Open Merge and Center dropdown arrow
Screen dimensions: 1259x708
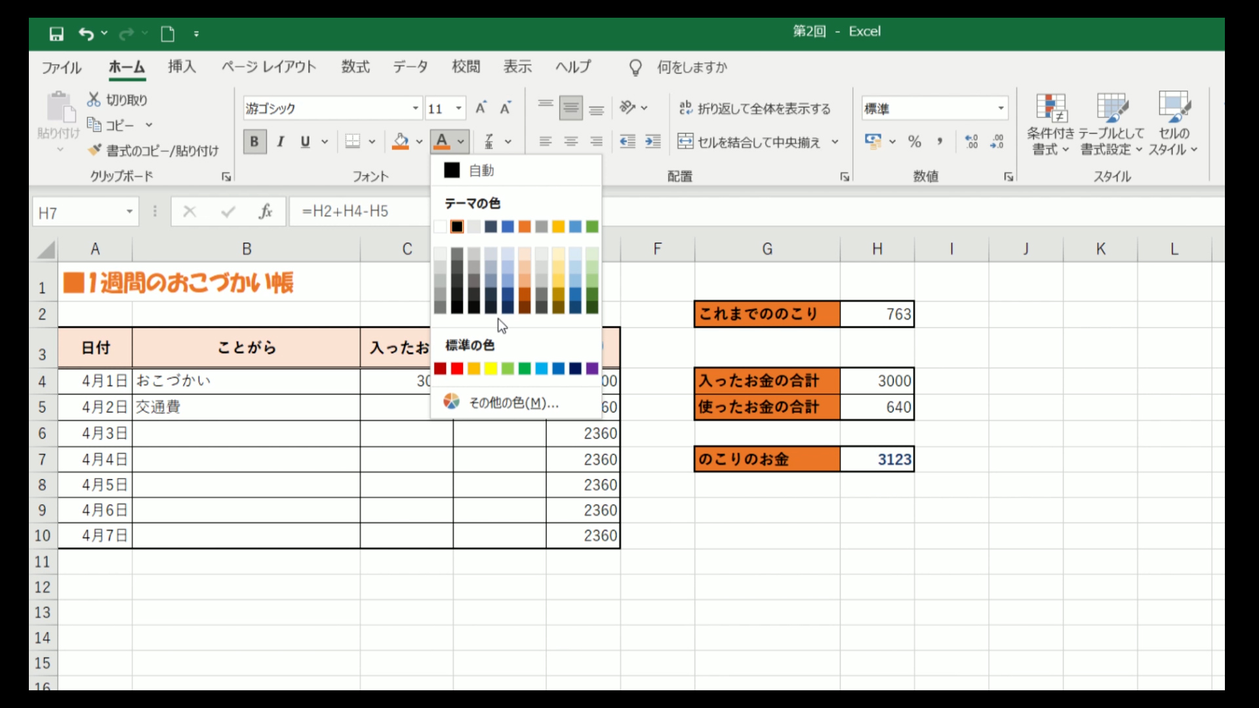[835, 142]
